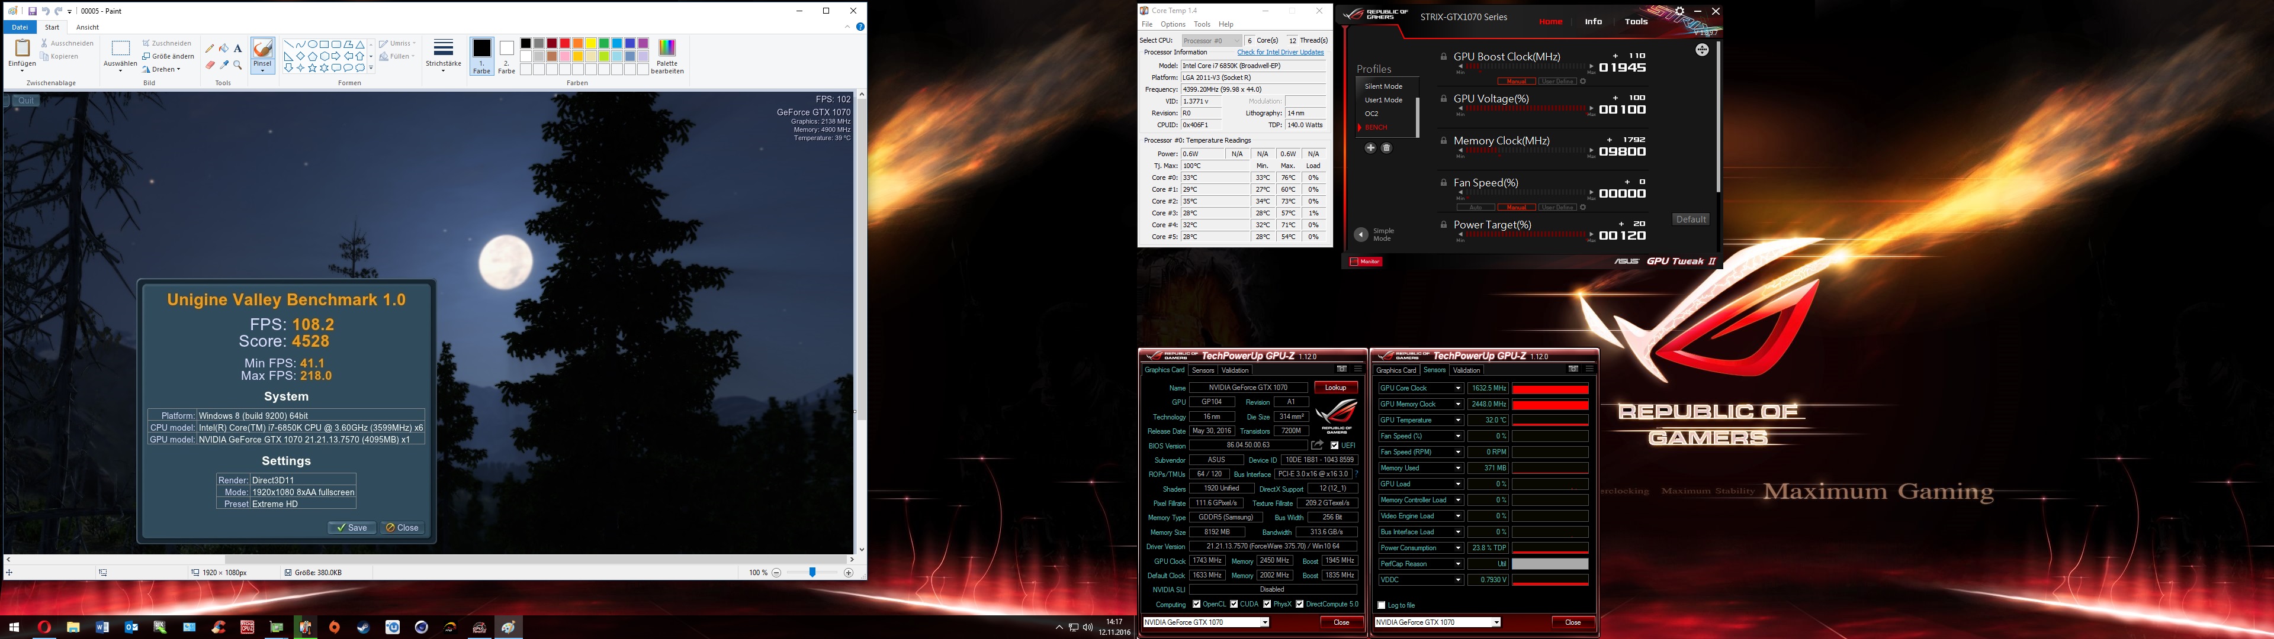Toggle OpenCL checkbox in GPU-Z
Image resolution: width=2274 pixels, height=639 pixels.
[1196, 605]
